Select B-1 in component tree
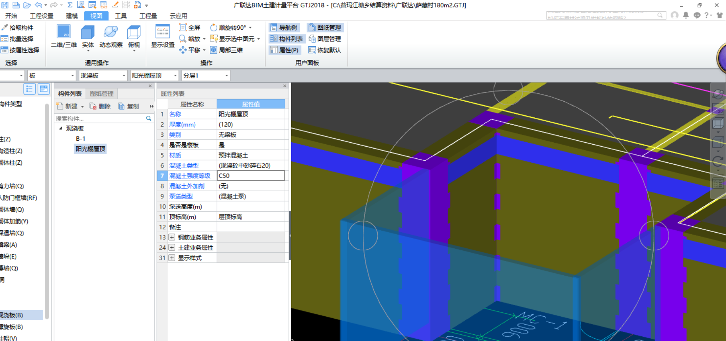The image size is (726, 341). point(81,138)
